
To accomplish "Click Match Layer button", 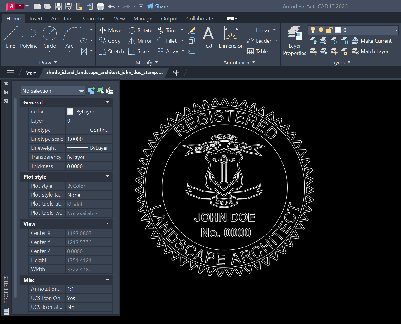I will pos(370,51).
